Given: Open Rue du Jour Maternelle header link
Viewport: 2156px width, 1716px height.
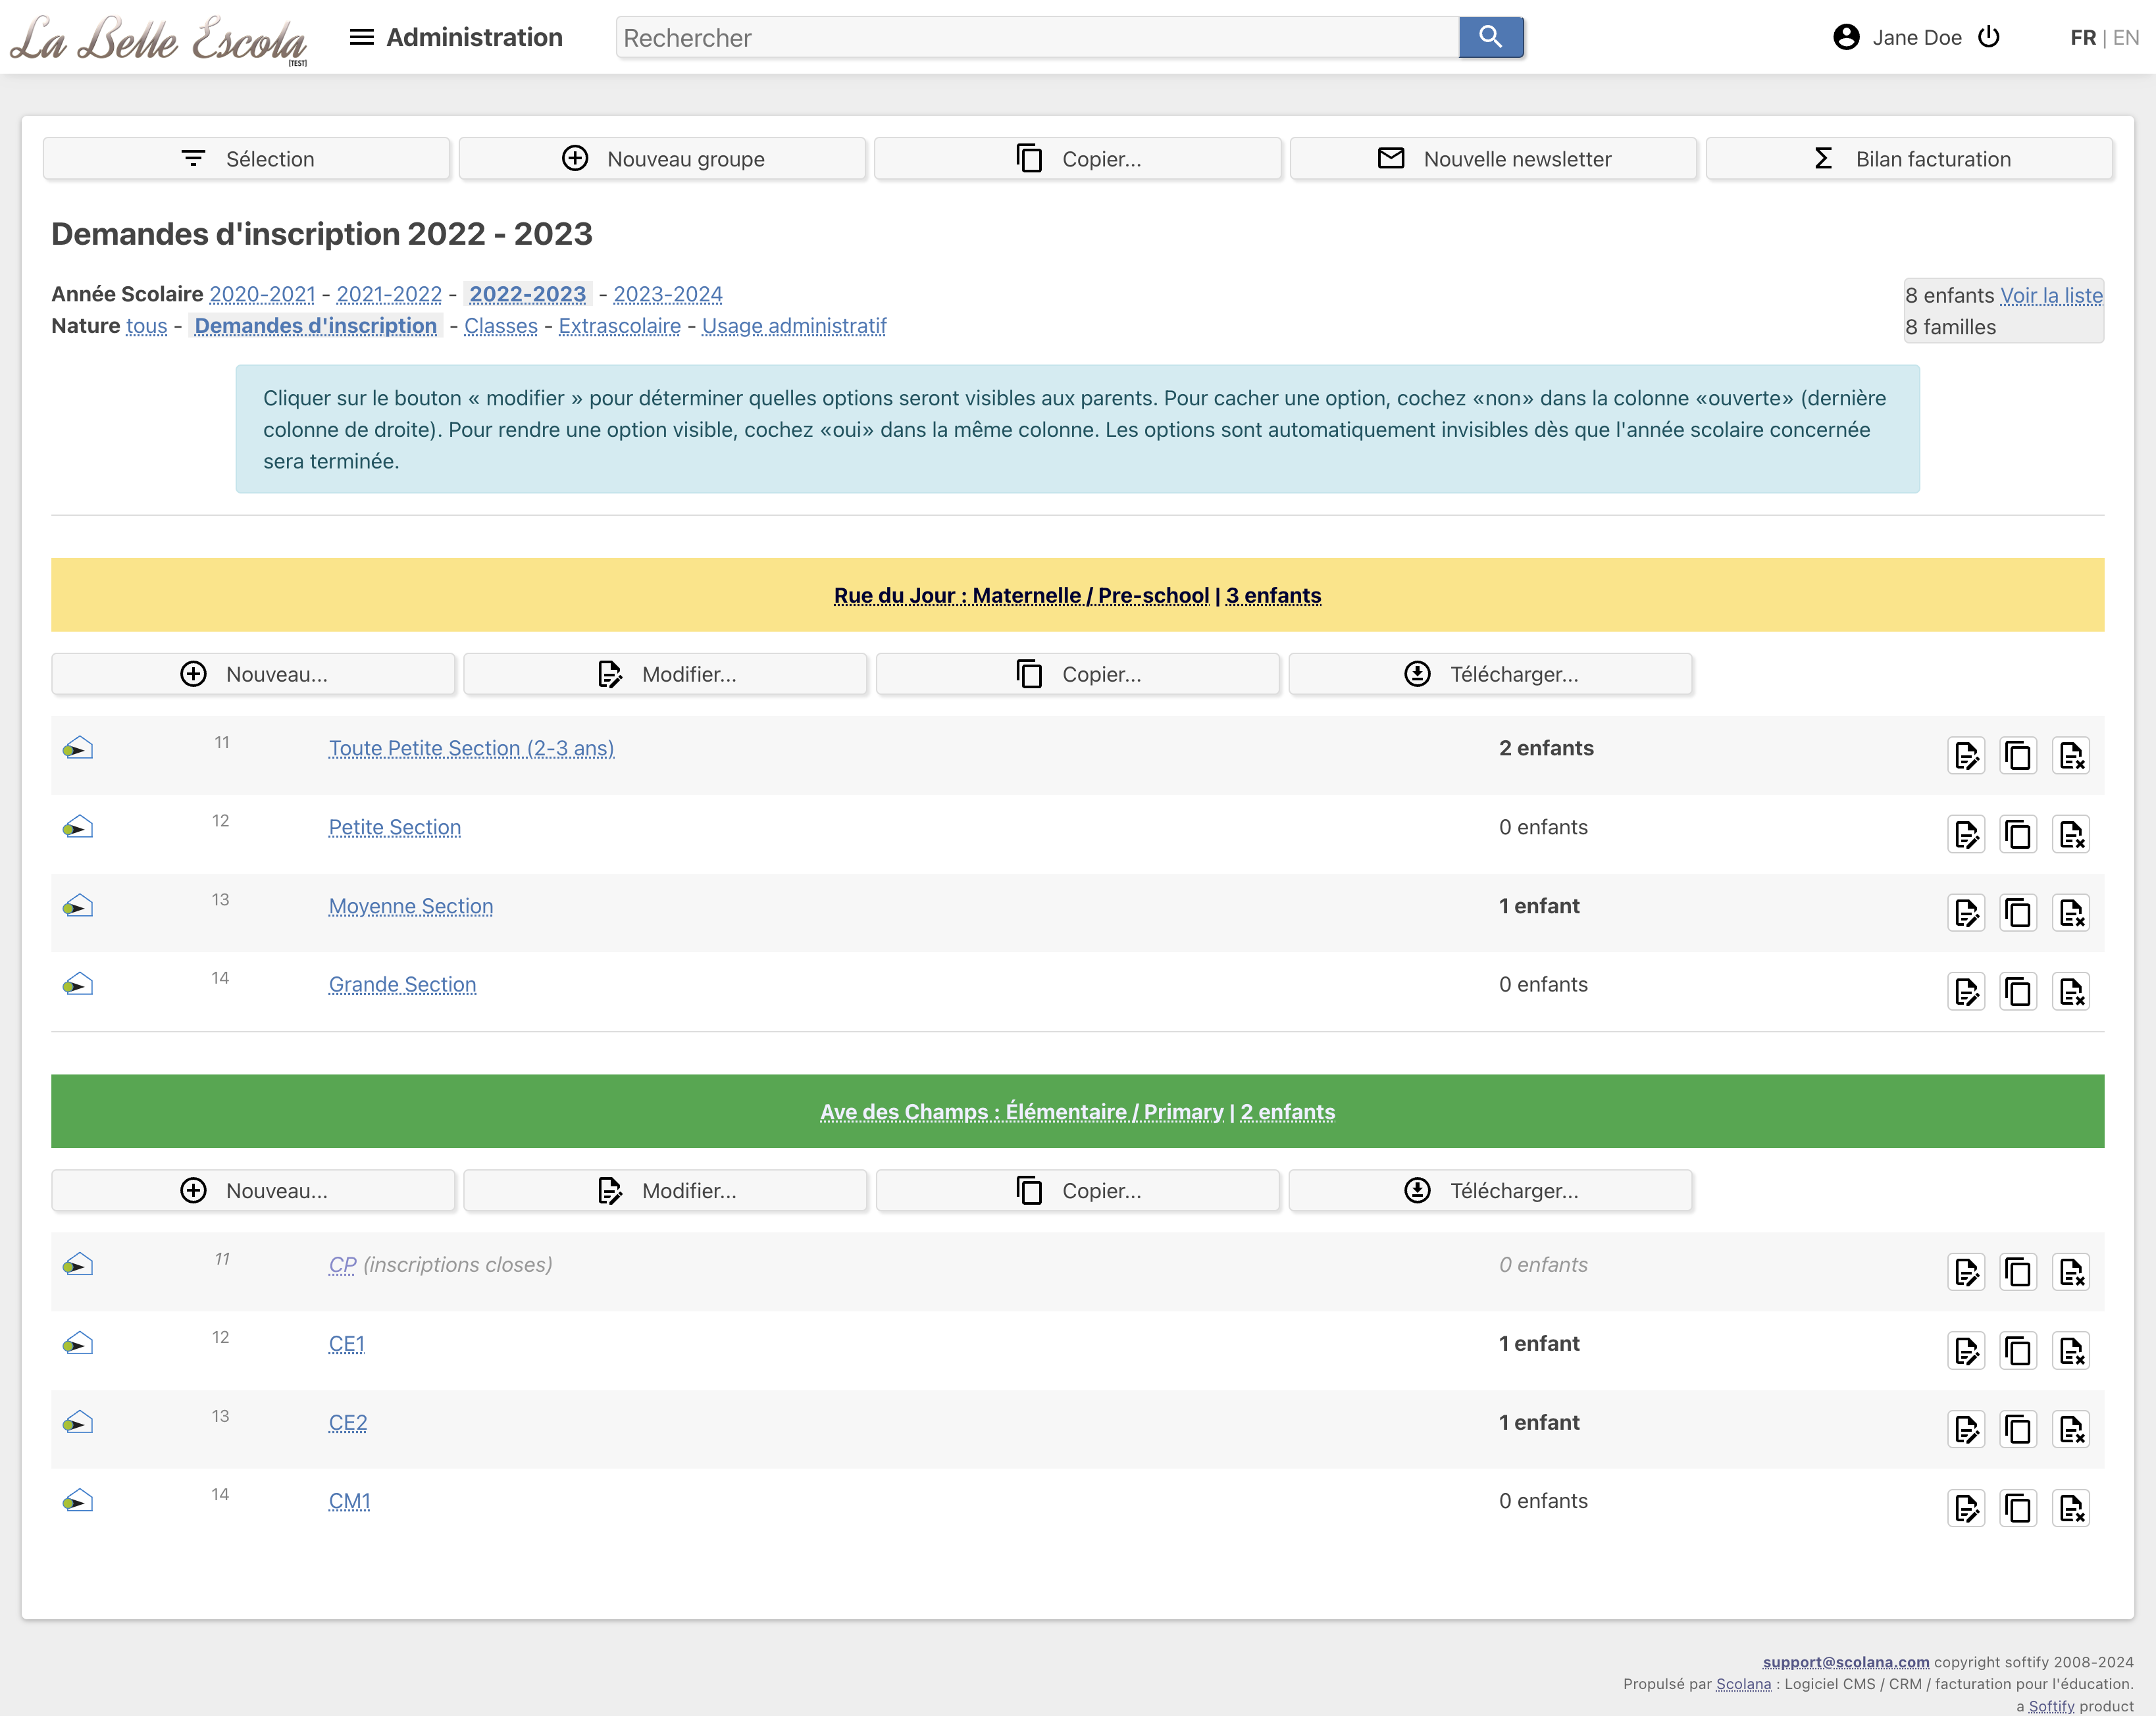Looking at the screenshot, I should tap(1022, 595).
